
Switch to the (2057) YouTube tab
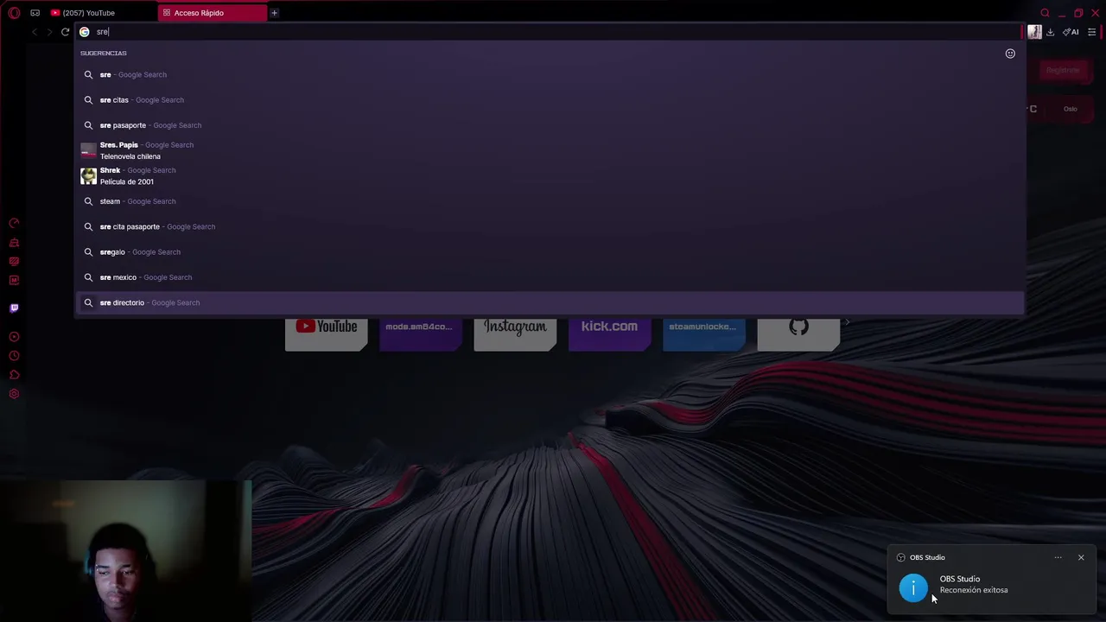pyautogui.click(x=101, y=13)
